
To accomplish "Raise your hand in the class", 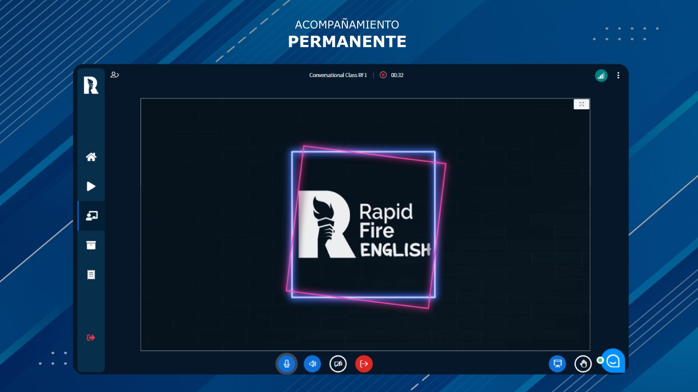I will coord(583,364).
